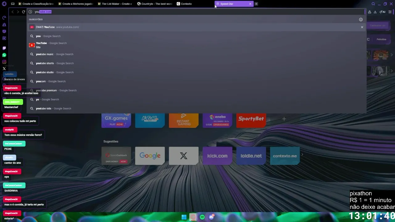The height and width of the screenshot is (222, 395).
Task: Open the Opera main menu logo
Action: coord(4,4)
